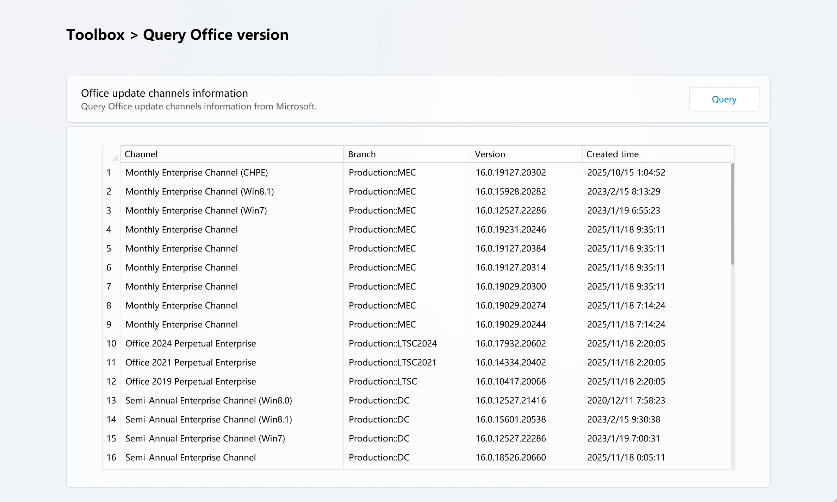Select the Semi-Annual Enterprise Channel (Win7) cell
The image size is (837, 502).
point(205,438)
